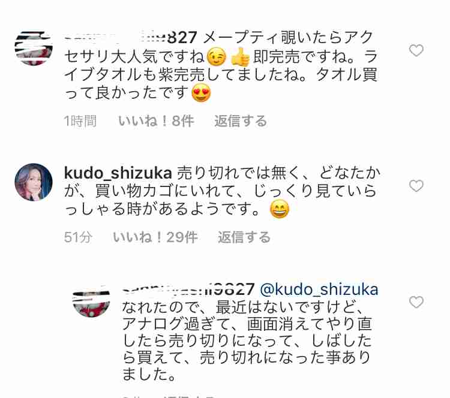Open kudo_shizuka's profile avatar
450x398 pixels.
(x=34, y=182)
